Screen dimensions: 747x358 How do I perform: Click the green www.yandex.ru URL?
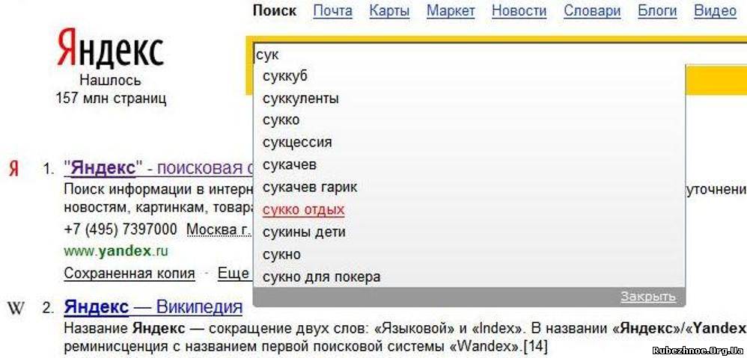click(116, 250)
